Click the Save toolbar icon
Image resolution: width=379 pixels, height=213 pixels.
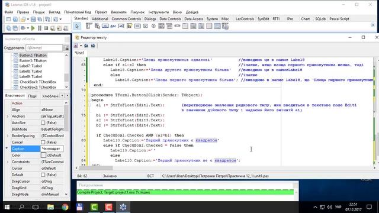point(33,20)
